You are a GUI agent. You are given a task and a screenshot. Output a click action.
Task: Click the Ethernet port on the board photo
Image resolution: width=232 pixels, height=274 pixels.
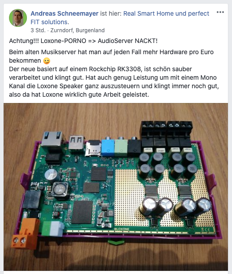point(52,139)
